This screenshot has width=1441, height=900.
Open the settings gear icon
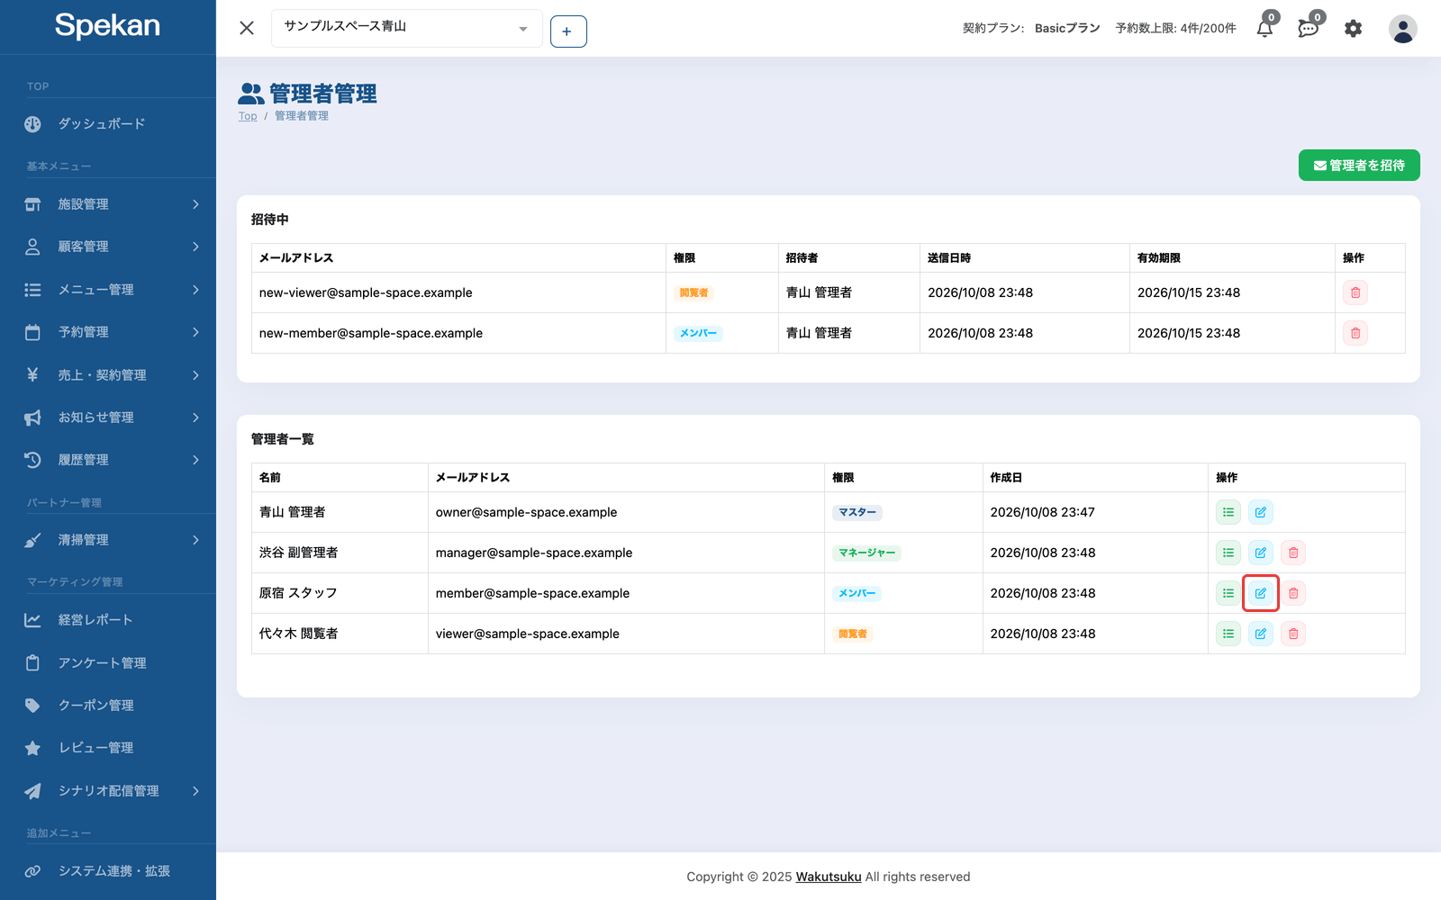point(1353,29)
